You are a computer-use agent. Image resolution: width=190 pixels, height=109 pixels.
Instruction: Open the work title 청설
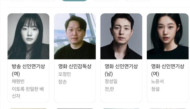click(x=155, y=89)
